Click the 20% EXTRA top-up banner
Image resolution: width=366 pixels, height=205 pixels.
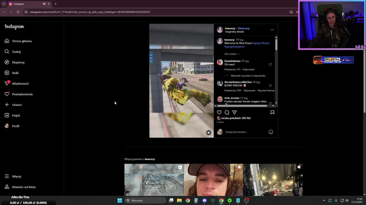click(333, 60)
